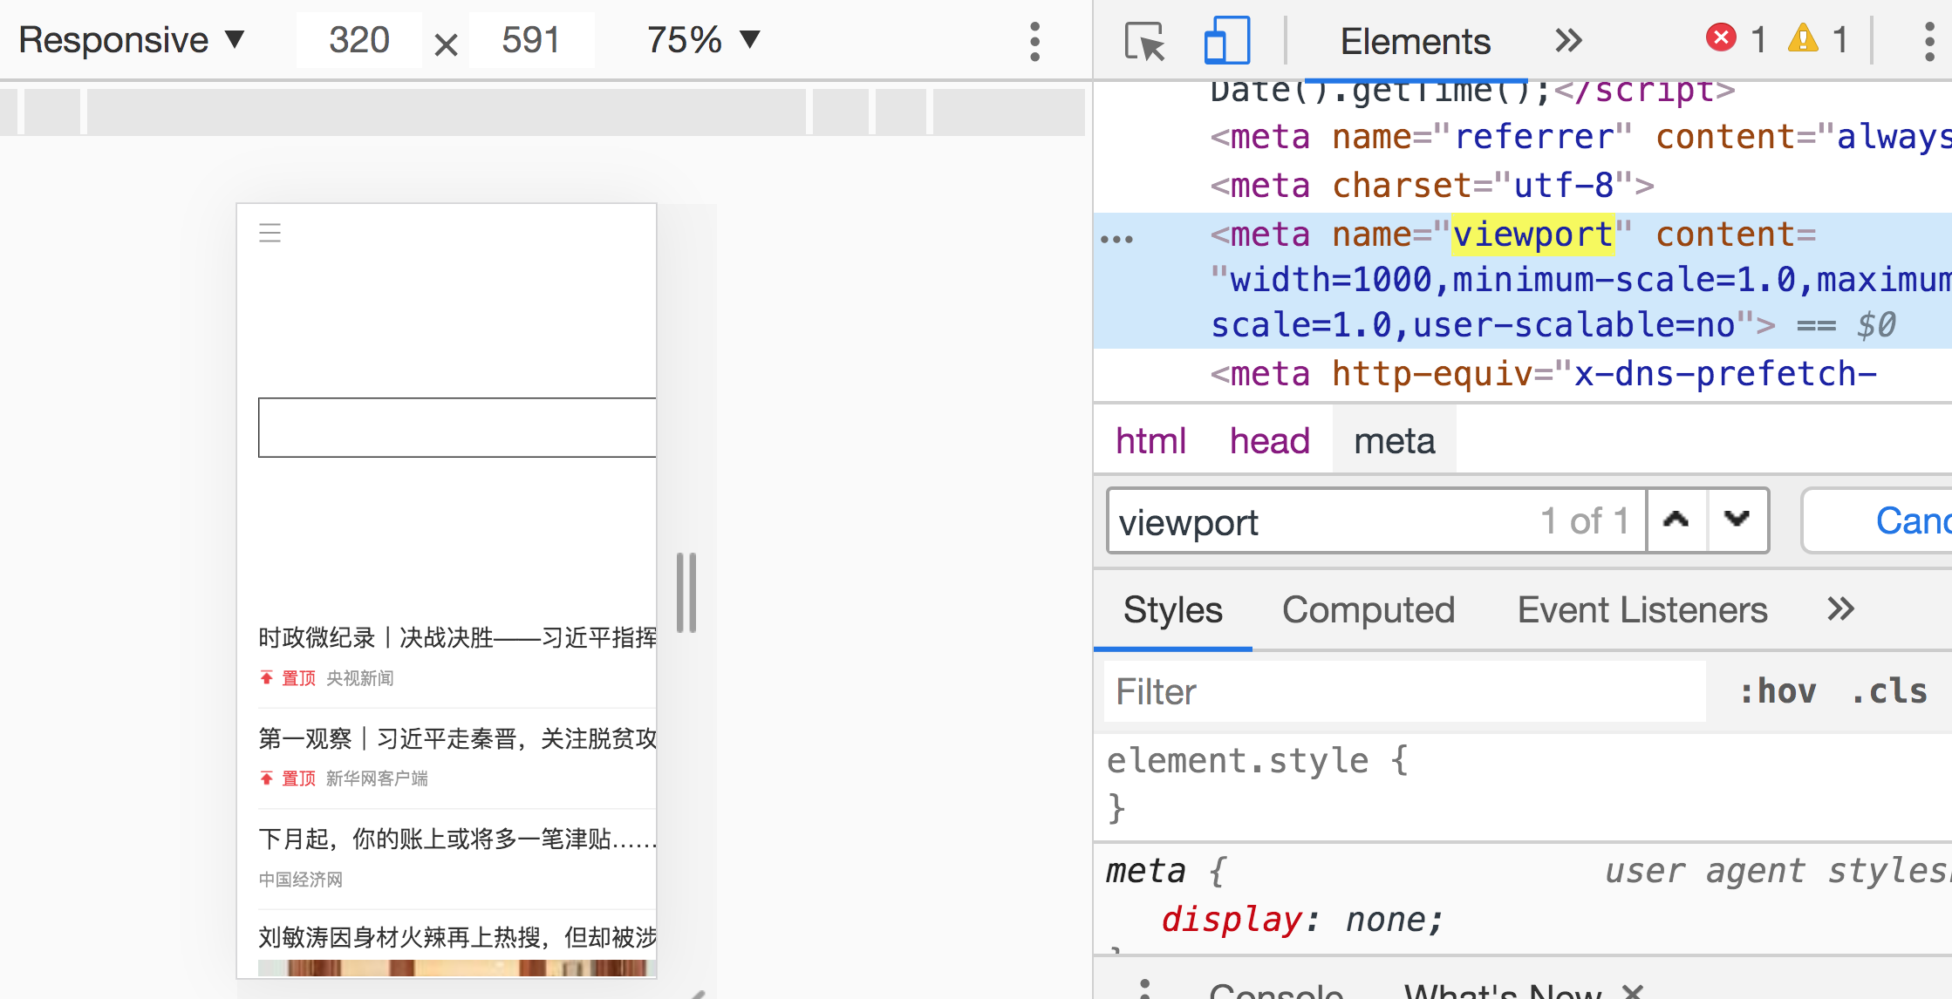This screenshot has width=1952, height=999.
Task: Click the head breadcrumb element
Action: pyautogui.click(x=1269, y=441)
